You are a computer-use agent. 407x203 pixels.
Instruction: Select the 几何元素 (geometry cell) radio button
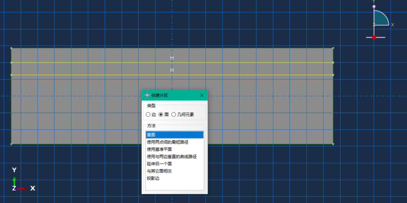(x=174, y=114)
